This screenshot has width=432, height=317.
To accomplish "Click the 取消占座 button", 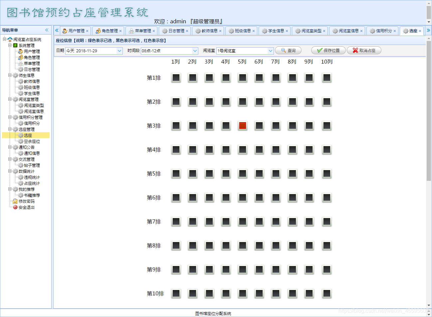I will click(x=364, y=51).
